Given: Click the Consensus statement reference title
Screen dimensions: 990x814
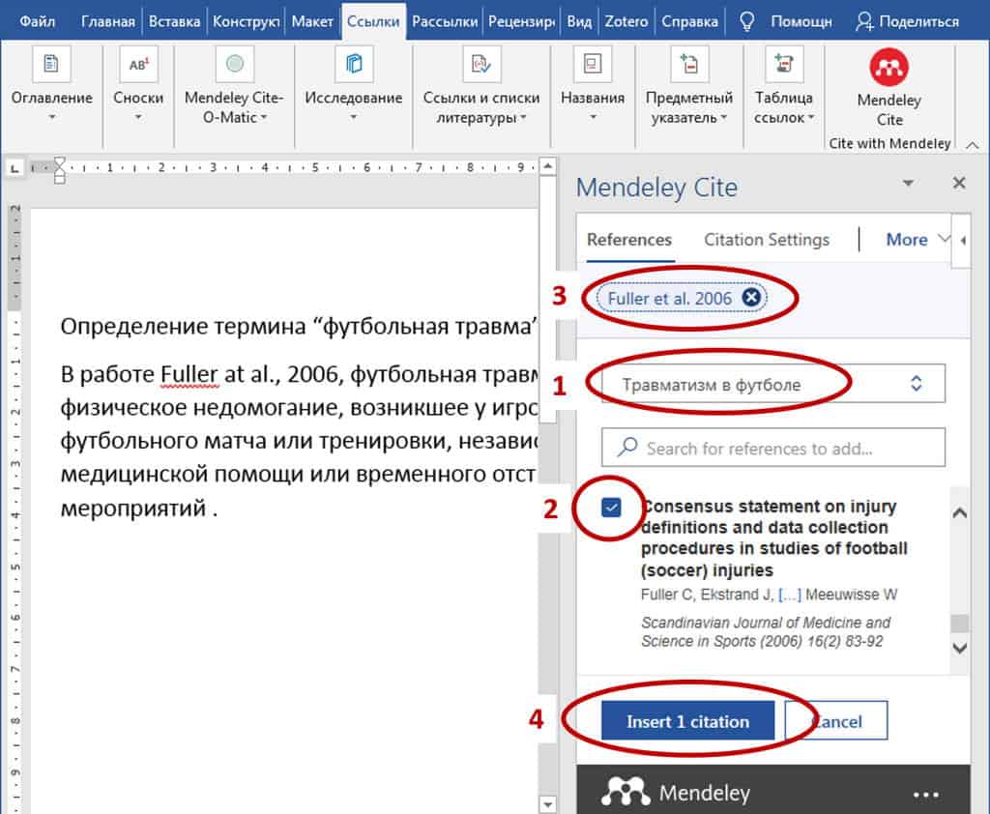Looking at the screenshot, I should point(774,538).
